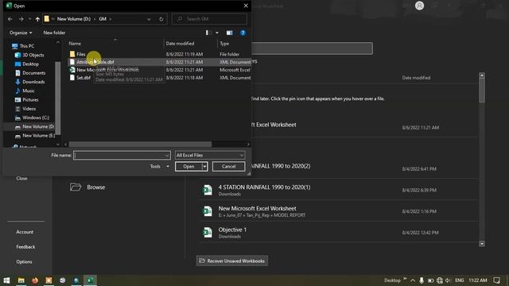This screenshot has height=286, width=509.
Task: Sort by Type column header
Action: coord(224,44)
